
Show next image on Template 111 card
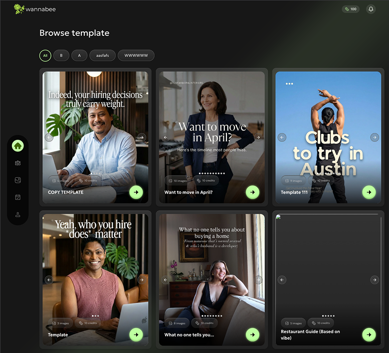tap(375, 137)
